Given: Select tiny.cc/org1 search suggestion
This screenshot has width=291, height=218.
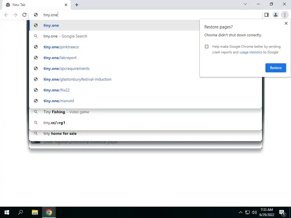Looking at the screenshot, I should click(x=145, y=123).
